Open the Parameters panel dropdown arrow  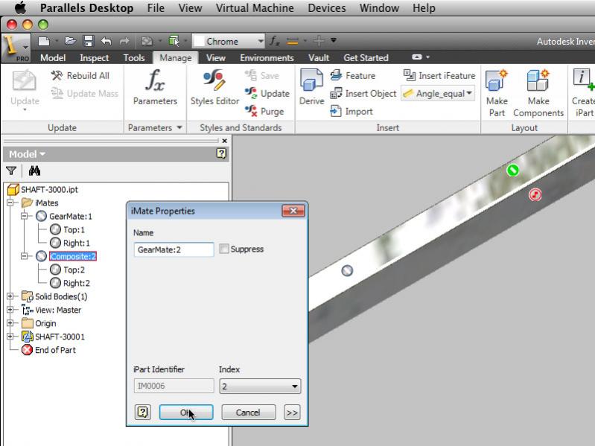(x=179, y=127)
